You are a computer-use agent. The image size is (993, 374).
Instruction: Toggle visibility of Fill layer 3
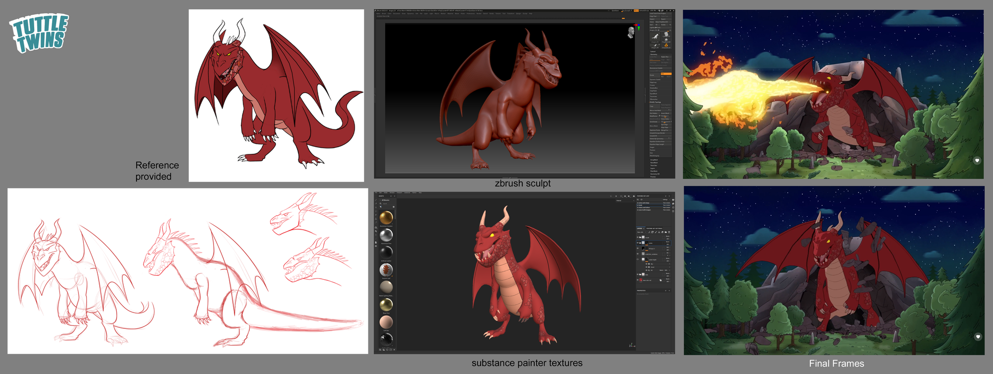pos(638,249)
